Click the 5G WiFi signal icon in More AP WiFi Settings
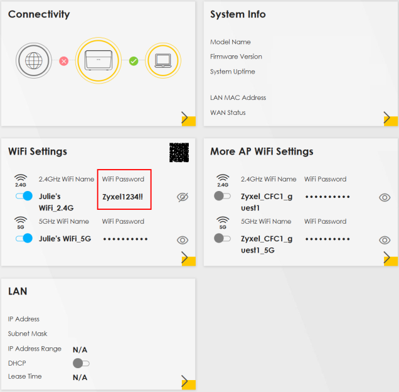Viewport: 399px width, 392px height. (223, 222)
